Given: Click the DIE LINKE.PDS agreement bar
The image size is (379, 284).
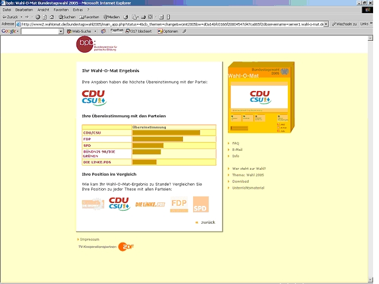Looking at the screenshot, I should click(x=144, y=162).
